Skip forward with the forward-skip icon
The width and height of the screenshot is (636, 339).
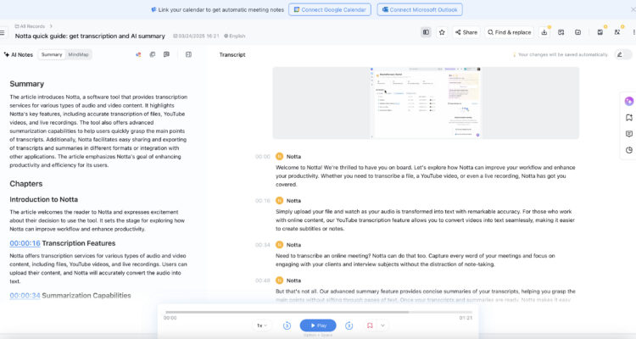pos(349,325)
